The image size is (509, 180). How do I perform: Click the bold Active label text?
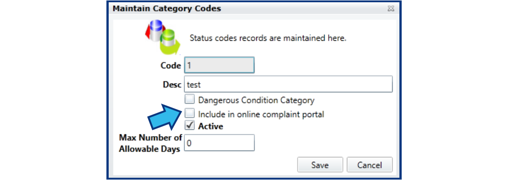coord(211,126)
